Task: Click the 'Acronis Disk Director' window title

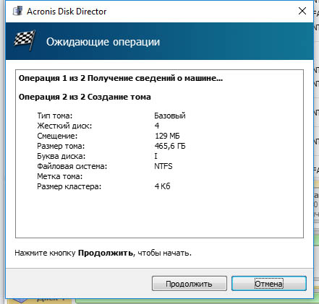Action: point(67,12)
